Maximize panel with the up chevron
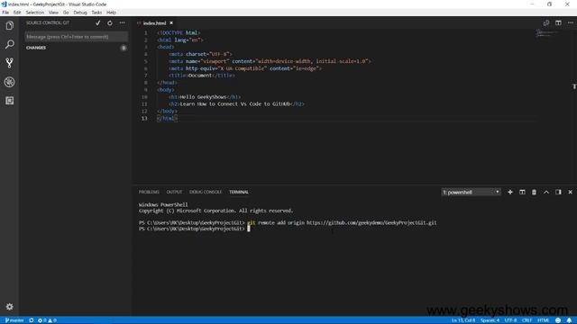Screen dimensions: 577x324 tap(546, 192)
